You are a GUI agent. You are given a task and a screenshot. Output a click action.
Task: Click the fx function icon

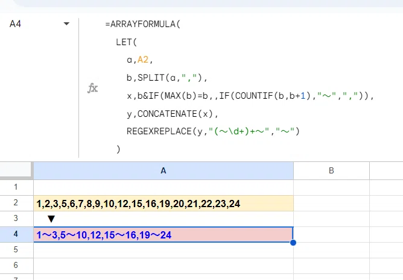coord(93,88)
